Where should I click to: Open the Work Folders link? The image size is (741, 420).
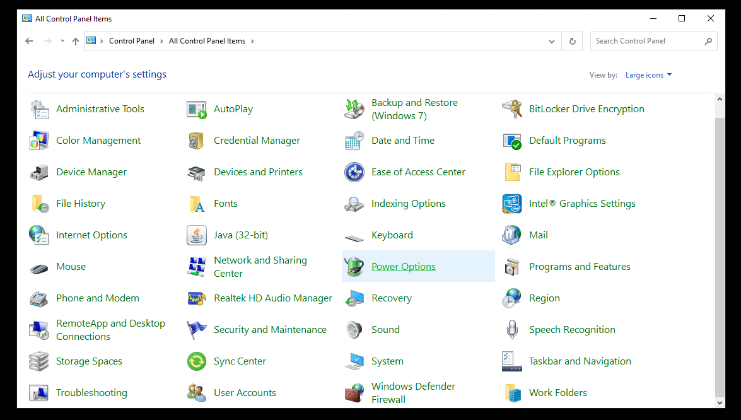coord(558,393)
